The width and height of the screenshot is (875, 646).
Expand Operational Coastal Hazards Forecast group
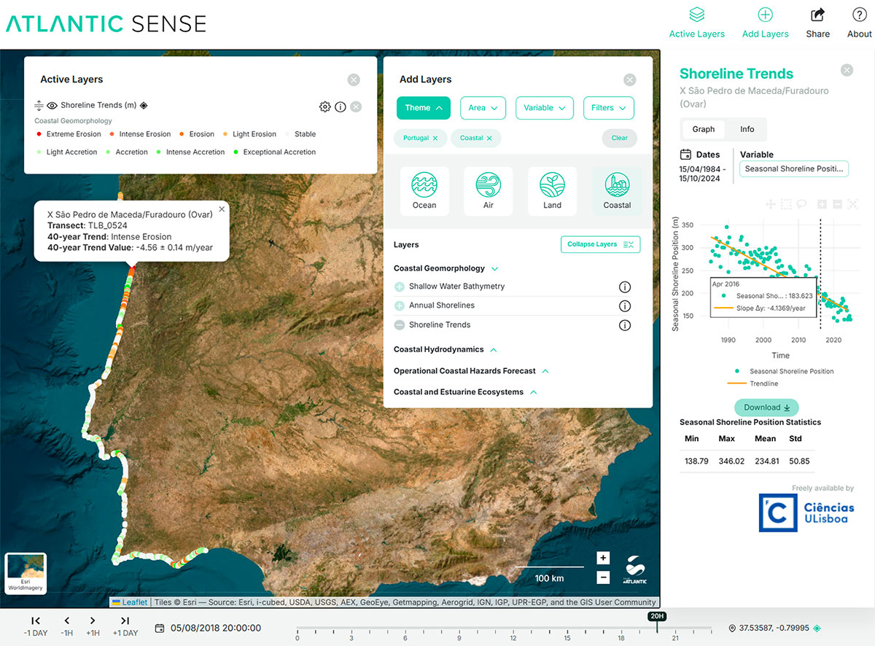(545, 371)
